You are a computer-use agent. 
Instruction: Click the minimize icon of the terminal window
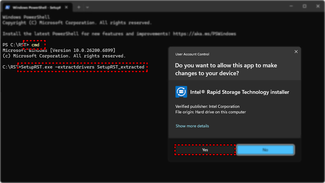291,5
